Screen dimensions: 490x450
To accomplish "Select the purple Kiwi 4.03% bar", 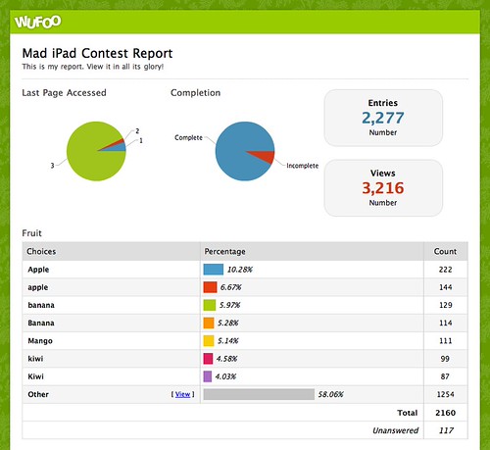I will coord(208,376).
